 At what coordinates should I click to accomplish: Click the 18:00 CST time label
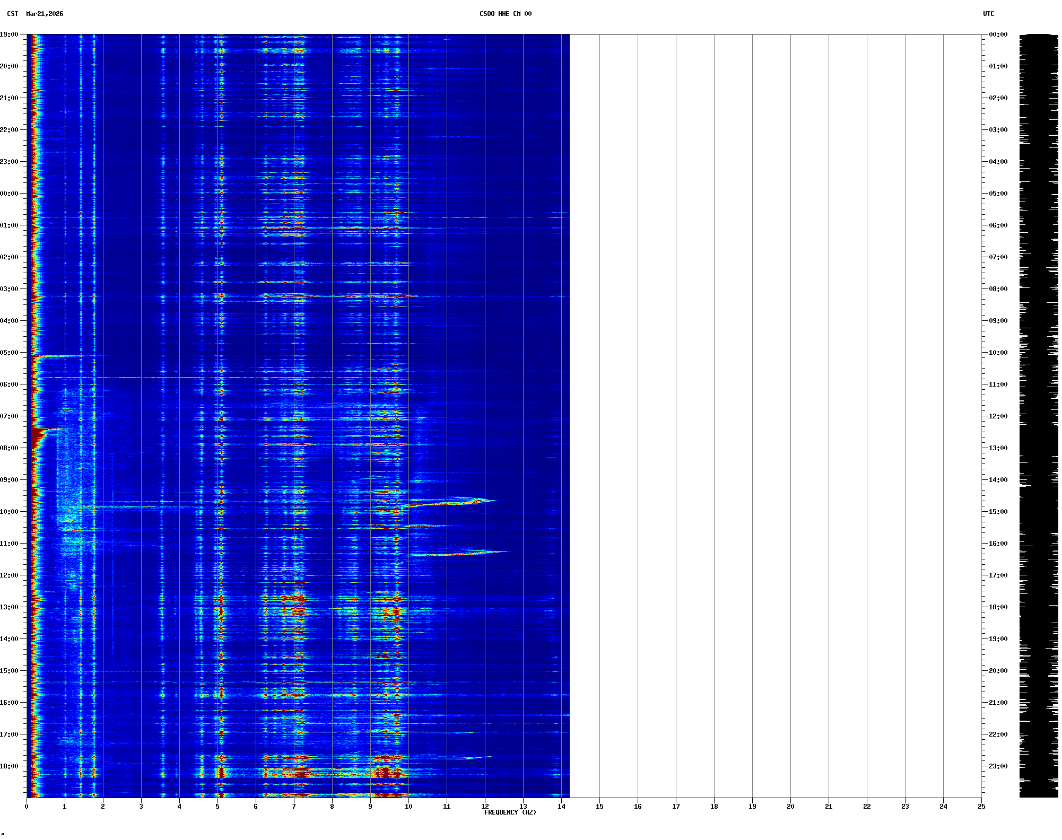click(9, 766)
